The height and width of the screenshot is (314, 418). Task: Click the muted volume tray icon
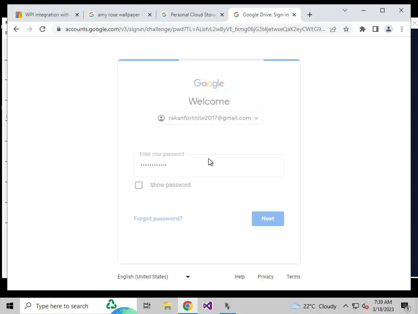pos(365,306)
